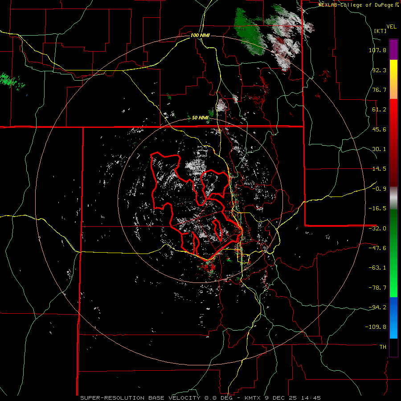Select the VEL legend title
401x401 pixels.
pos(392,27)
